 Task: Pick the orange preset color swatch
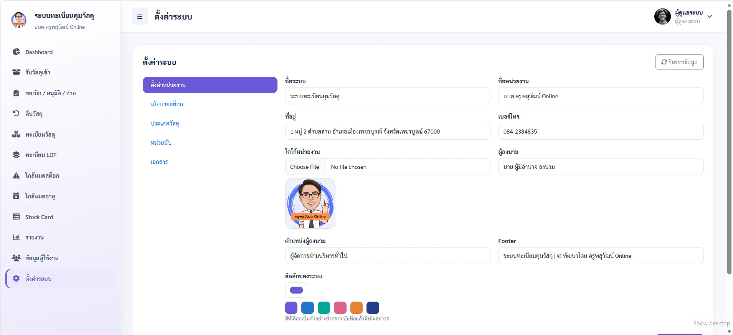357,308
